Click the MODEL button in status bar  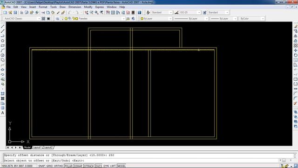pos(122,166)
